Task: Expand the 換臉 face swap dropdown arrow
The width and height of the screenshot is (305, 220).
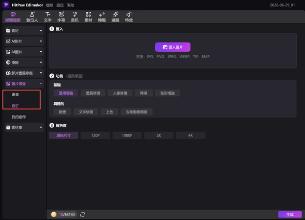Action: [41, 62]
